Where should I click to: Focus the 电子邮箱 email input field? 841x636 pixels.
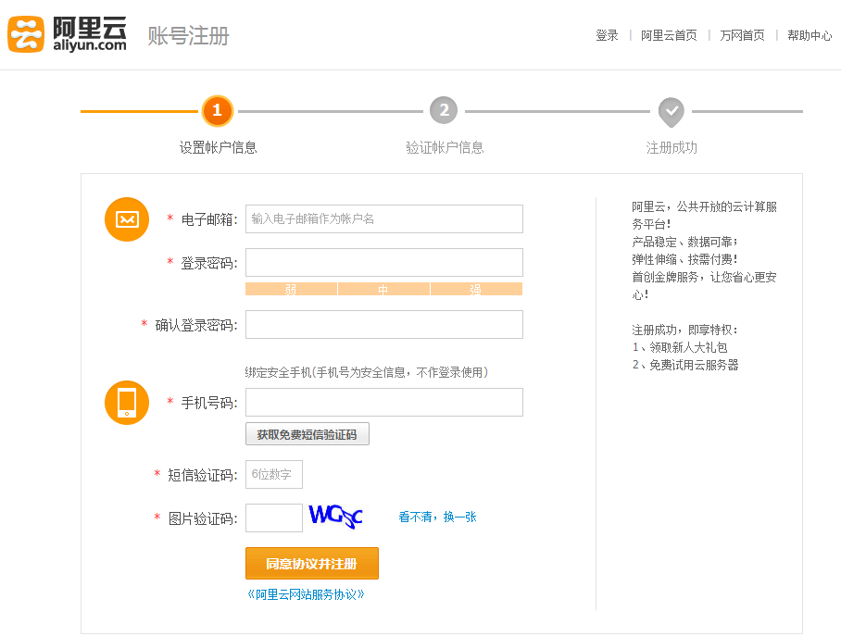click(383, 218)
